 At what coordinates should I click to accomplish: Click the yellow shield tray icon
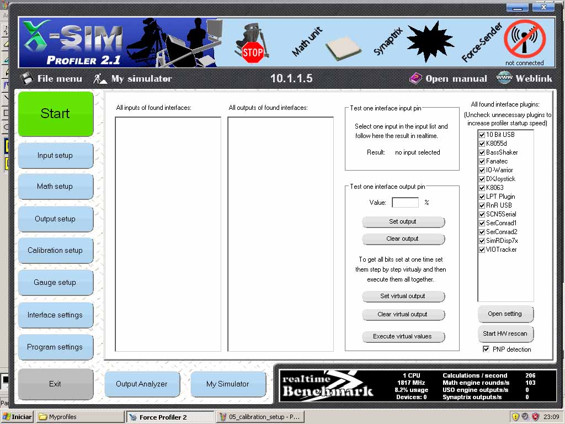tap(515, 417)
